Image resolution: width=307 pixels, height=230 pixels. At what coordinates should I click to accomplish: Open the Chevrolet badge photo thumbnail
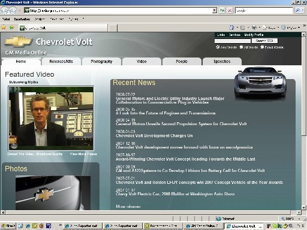pos(53,193)
